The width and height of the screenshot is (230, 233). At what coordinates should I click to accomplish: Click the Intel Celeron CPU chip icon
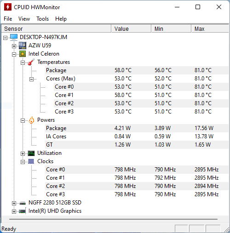point(23,54)
